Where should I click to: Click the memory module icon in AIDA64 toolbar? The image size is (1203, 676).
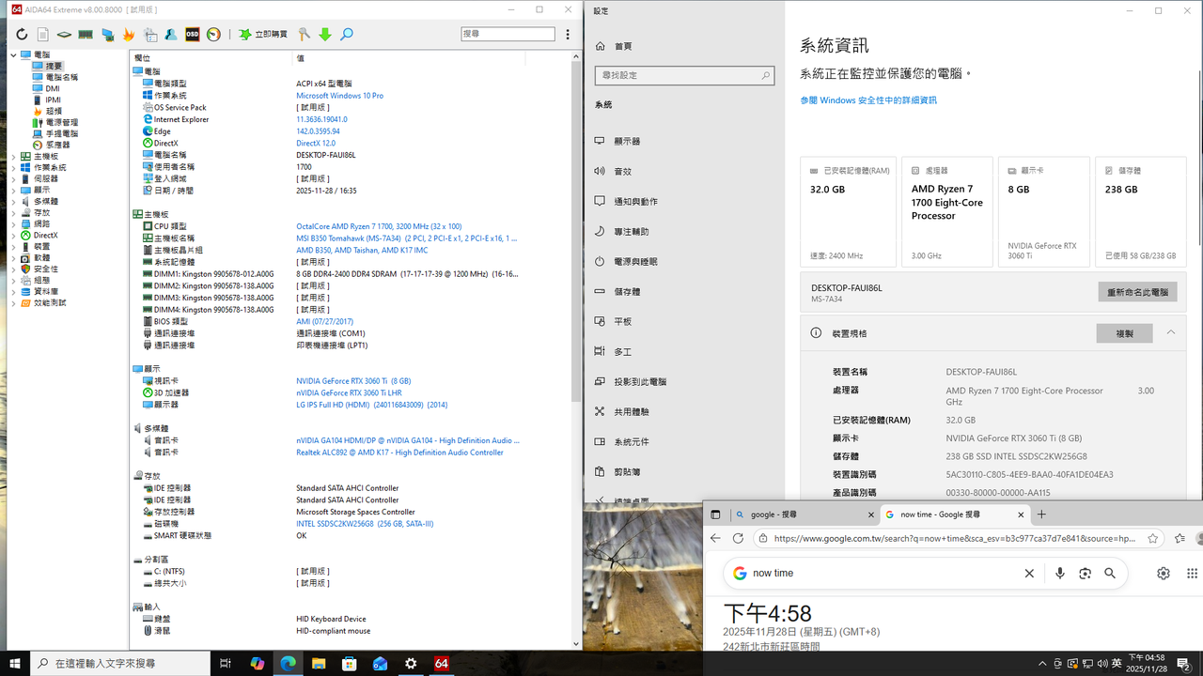(x=86, y=35)
